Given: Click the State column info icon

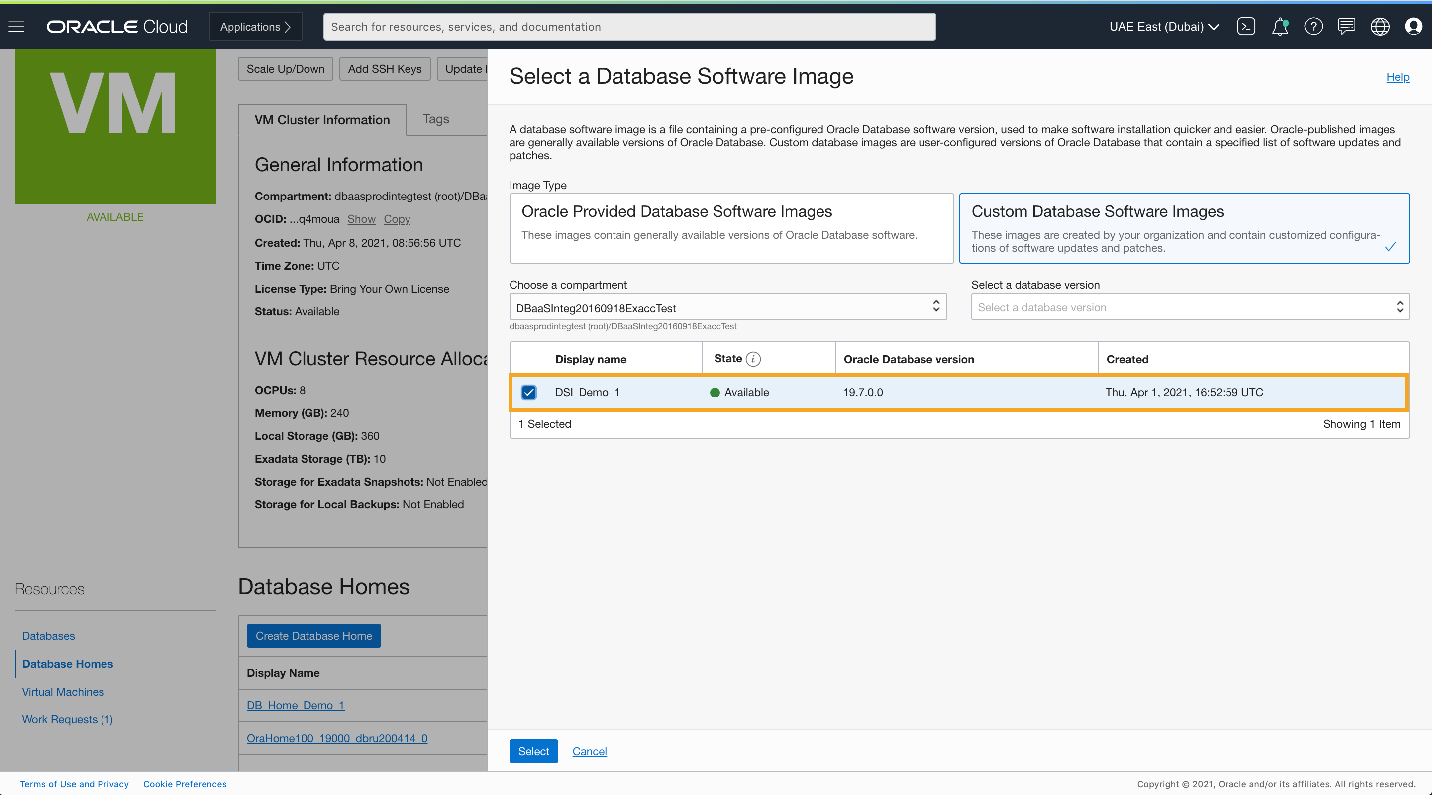Looking at the screenshot, I should pos(753,359).
